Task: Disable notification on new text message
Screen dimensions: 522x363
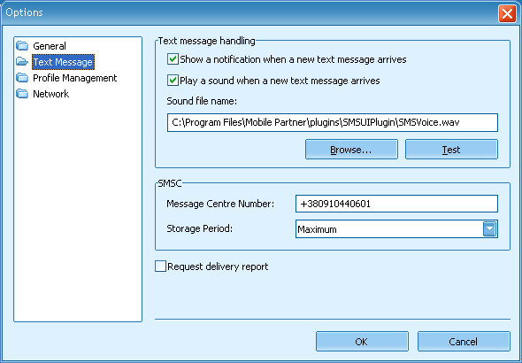Action: (173, 59)
